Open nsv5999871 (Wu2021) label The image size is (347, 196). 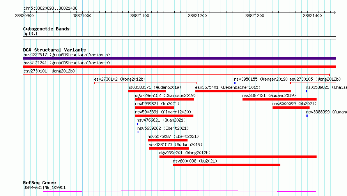tap(157, 104)
